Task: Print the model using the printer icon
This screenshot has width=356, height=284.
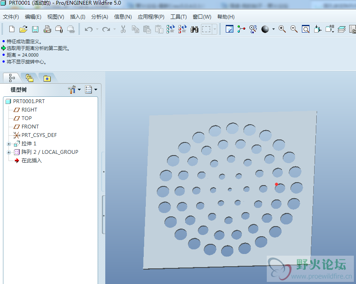Action: coord(47,29)
